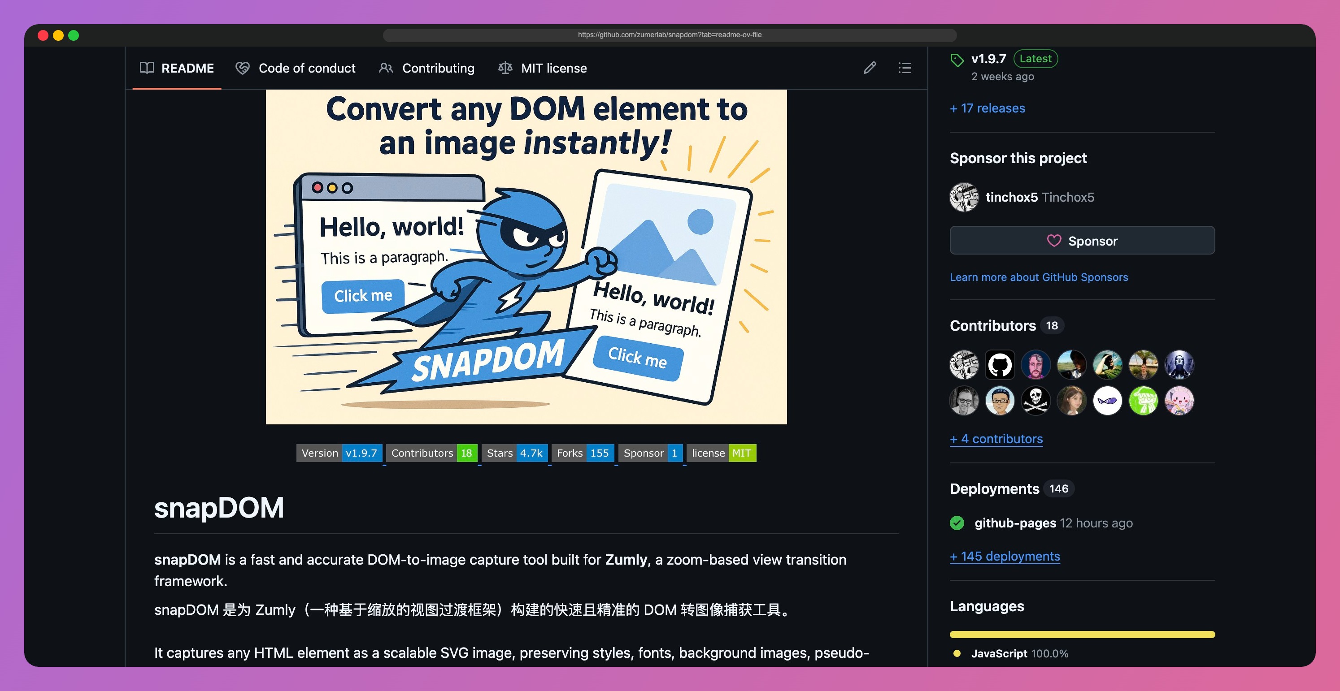Open the README tab
Viewport: 1340px width, 691px height.
click(177, 68)
